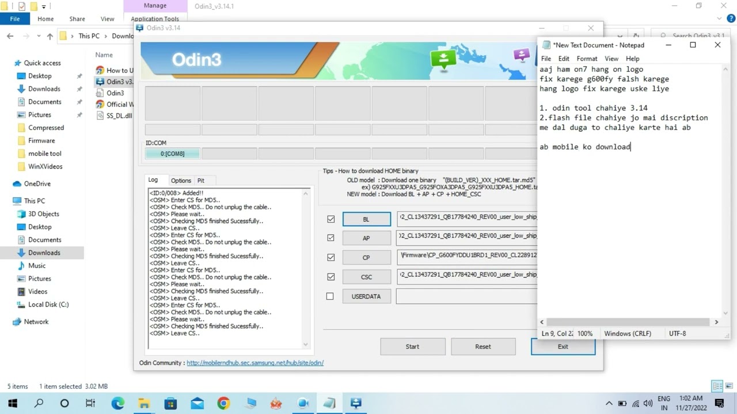Tick the AP file checkbox
Viewport: 737px width, 414px height.
tap(330, 237)
